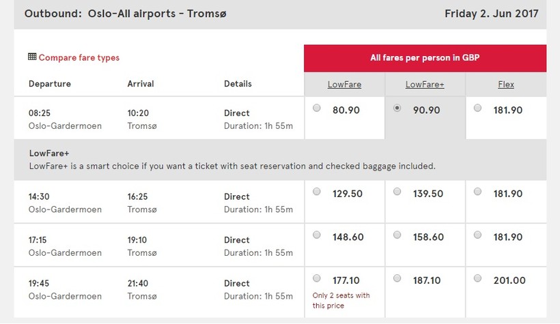Choose the 181.90 Flex fare for 08:25 departure
Viewport: 560px width, 324px height.
pos(477,108)
